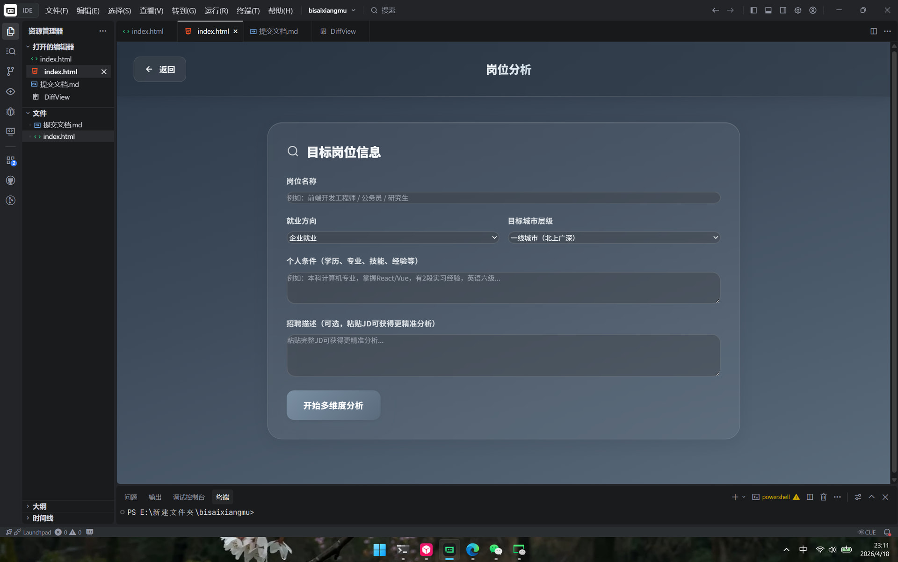This screenshot has width=898, height=562.
Task: Toggle primary sidebar layout icon
Action: tap(753, 10)
